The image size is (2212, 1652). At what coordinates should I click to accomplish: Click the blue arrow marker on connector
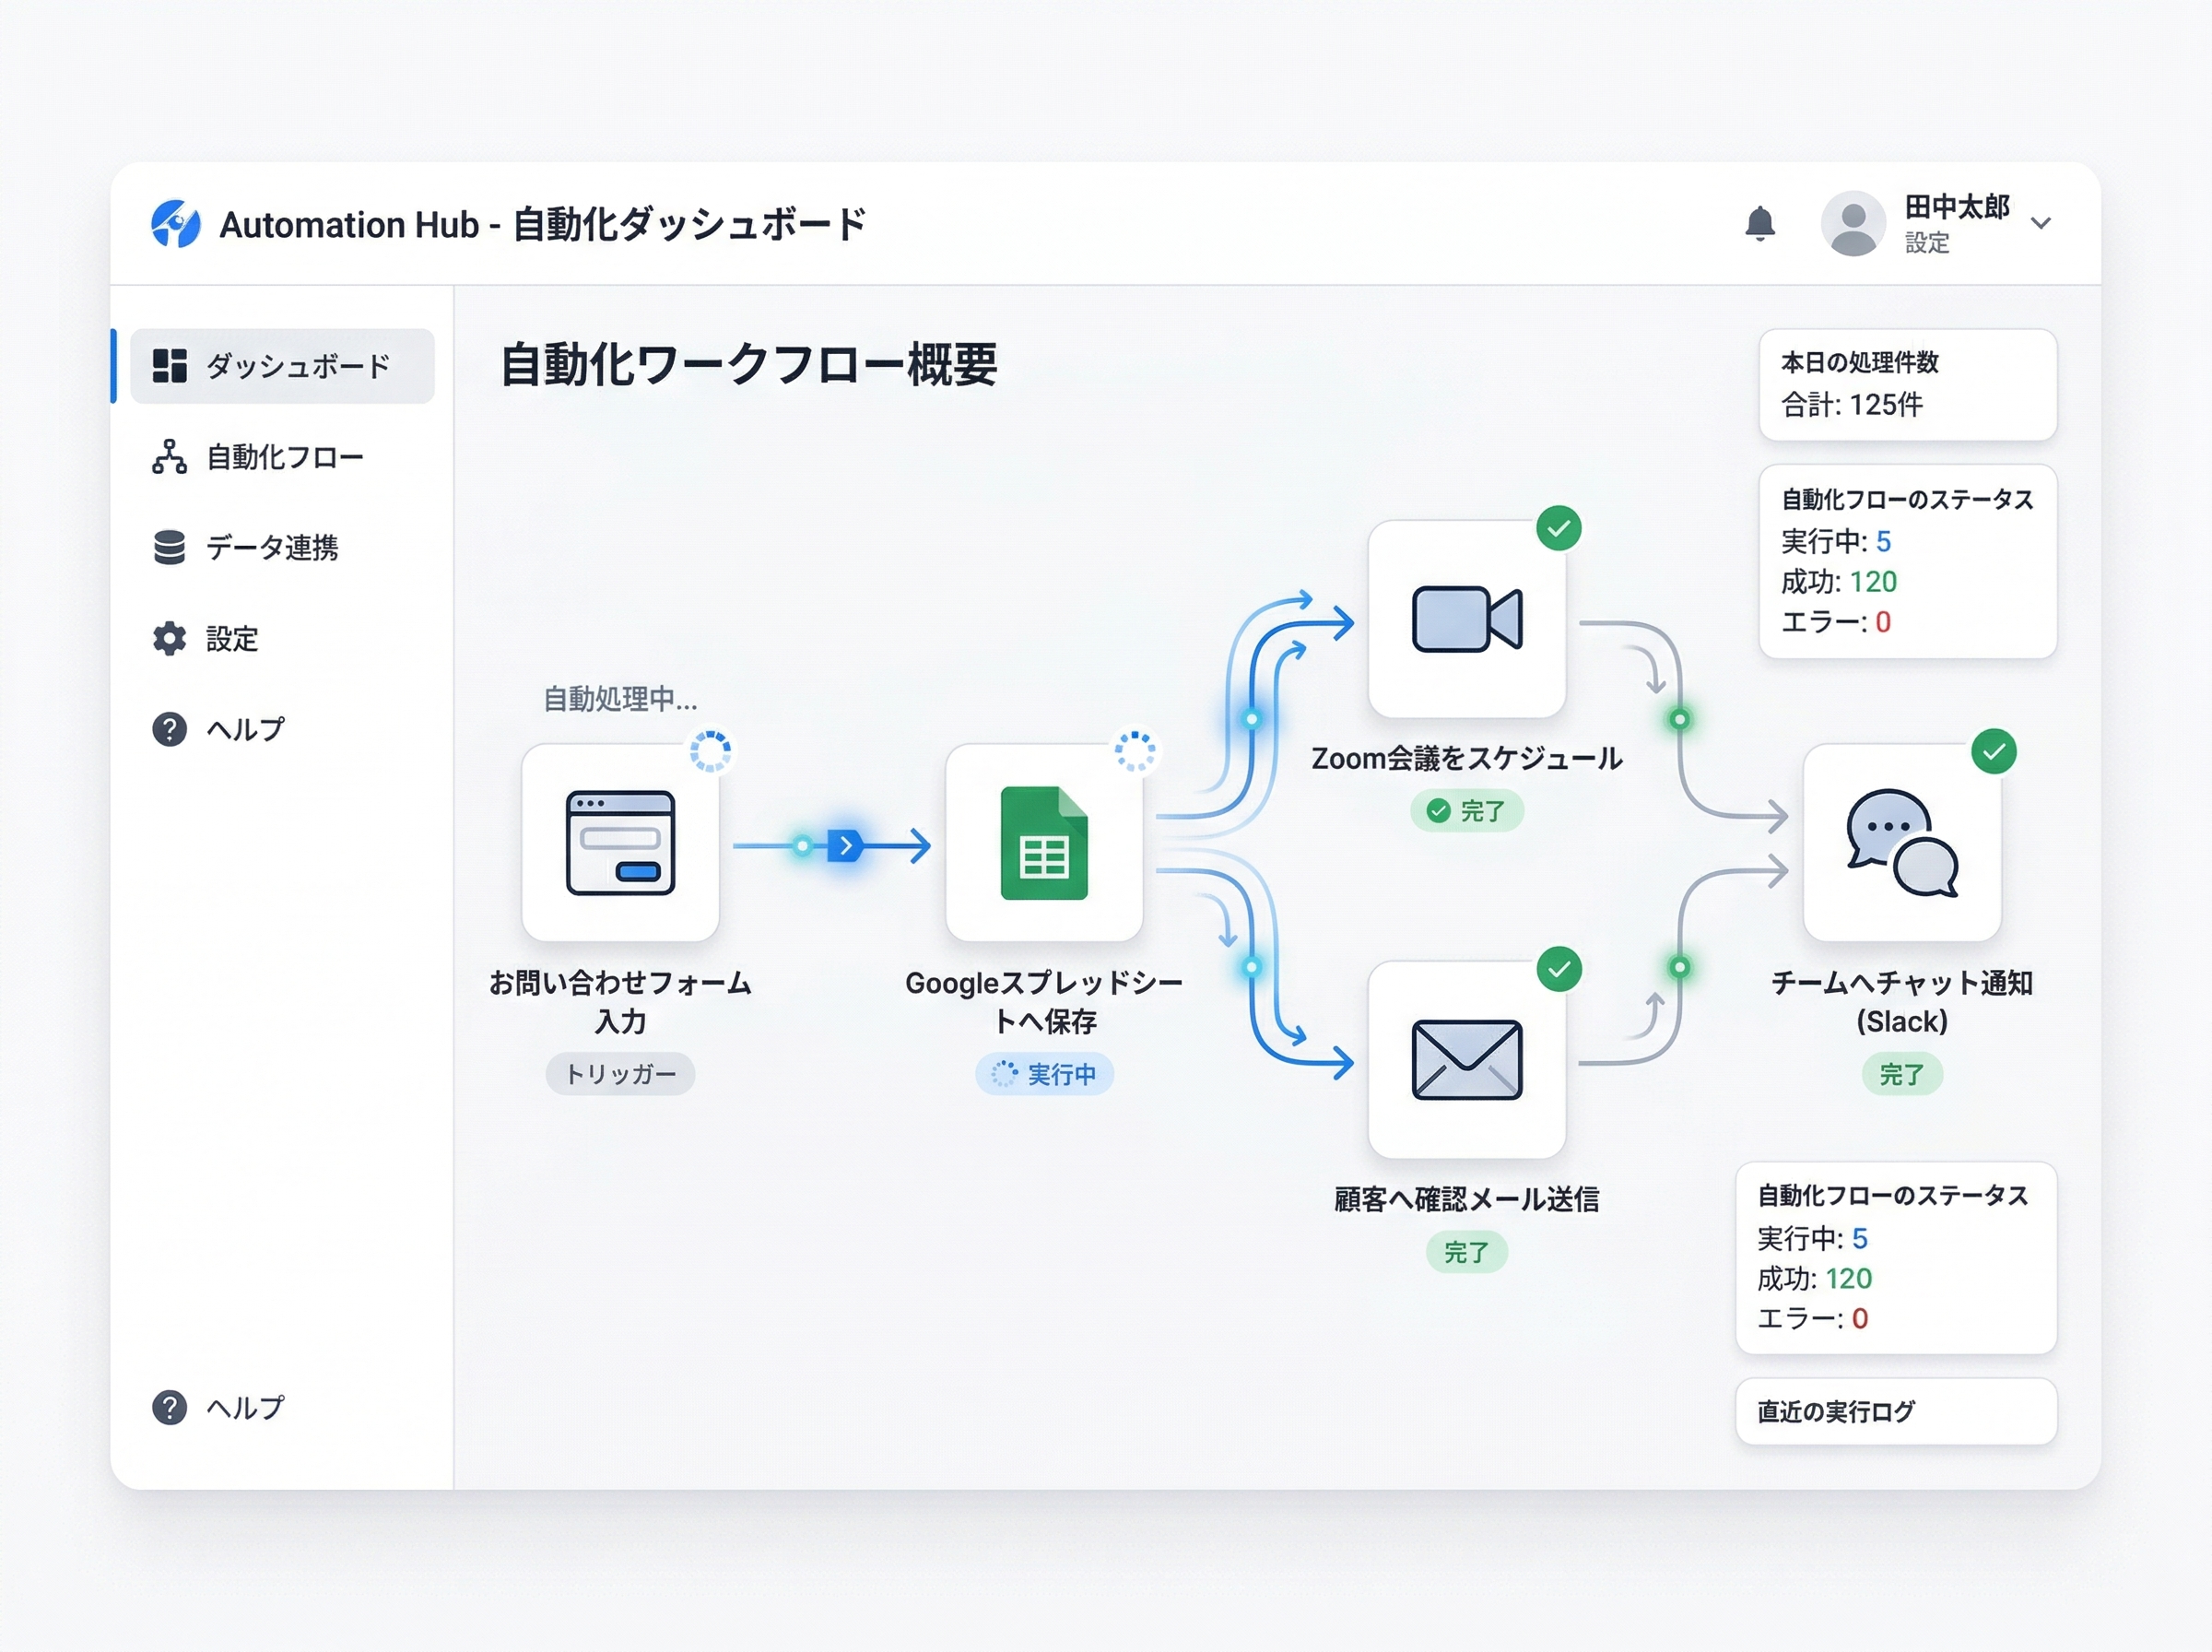(845, 846)
